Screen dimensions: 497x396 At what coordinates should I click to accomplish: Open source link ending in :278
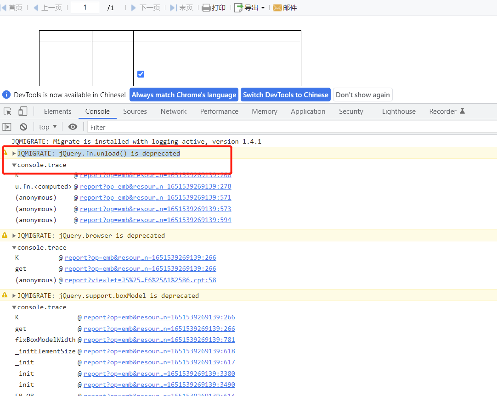156,187
